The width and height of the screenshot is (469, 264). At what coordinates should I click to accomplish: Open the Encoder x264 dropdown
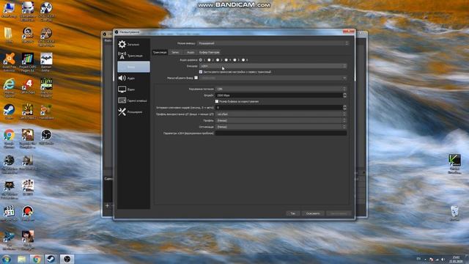(x=273, y=66)
